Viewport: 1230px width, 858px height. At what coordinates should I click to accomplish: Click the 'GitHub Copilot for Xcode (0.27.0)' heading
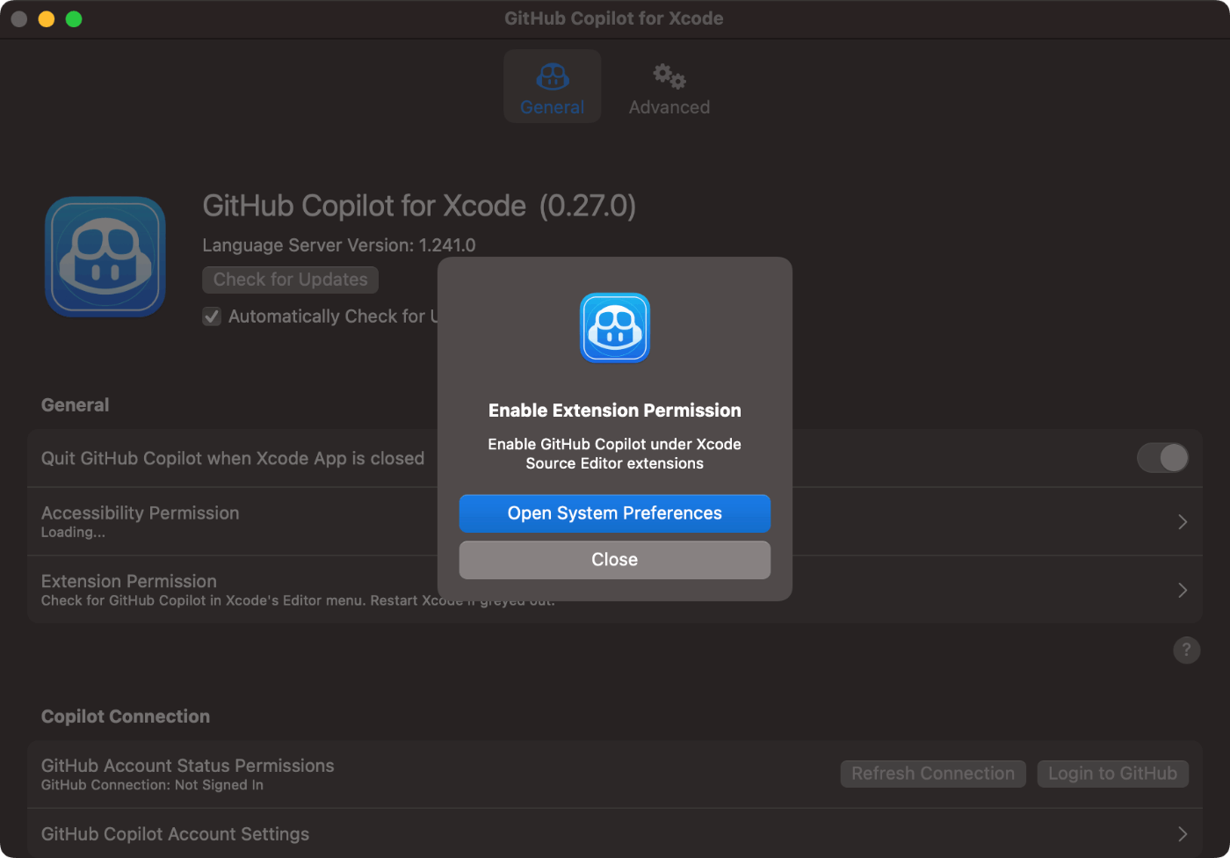(x=419, y=206)
